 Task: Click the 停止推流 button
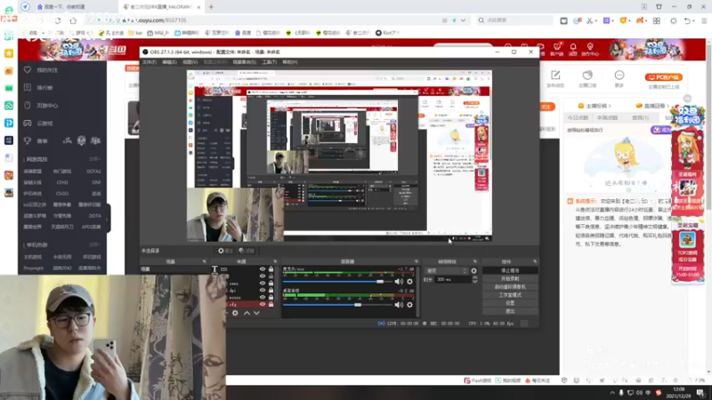click(510, 270)
